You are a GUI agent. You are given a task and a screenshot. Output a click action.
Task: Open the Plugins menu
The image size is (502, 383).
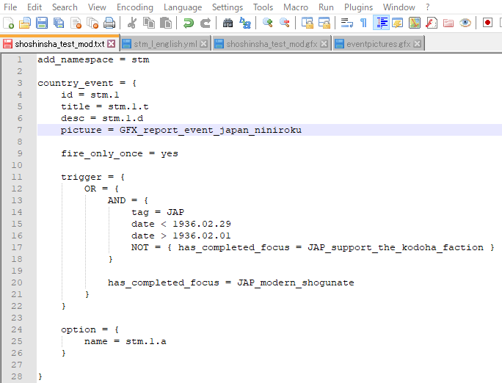click(358, 7)
